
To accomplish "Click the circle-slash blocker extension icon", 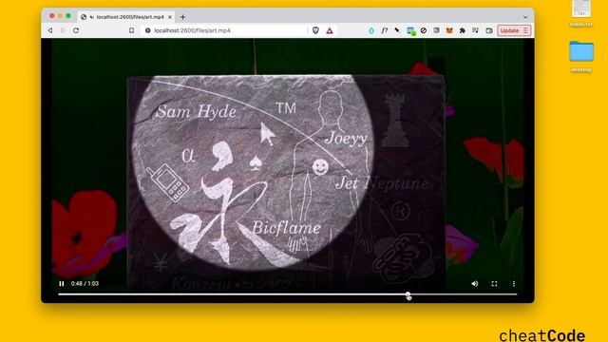I will tap(424, 30).
